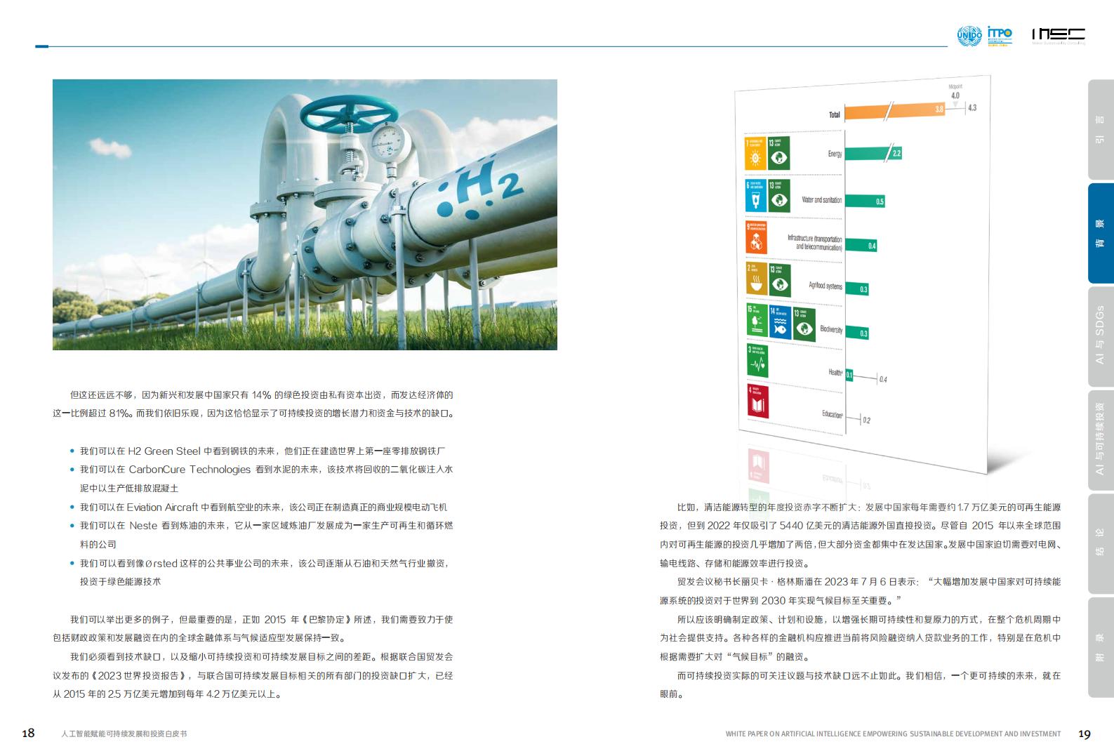Click the 'Education' chart label
This screenshot has width=1114, height=756.
[x=833, y=414]
